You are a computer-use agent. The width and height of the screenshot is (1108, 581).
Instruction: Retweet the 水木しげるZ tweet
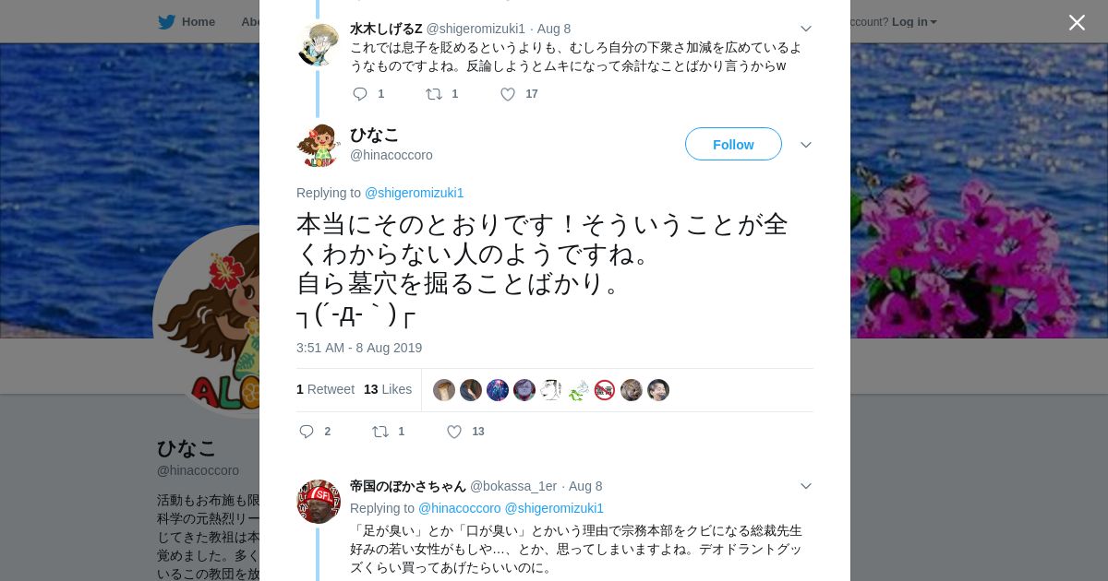point(433,94)
